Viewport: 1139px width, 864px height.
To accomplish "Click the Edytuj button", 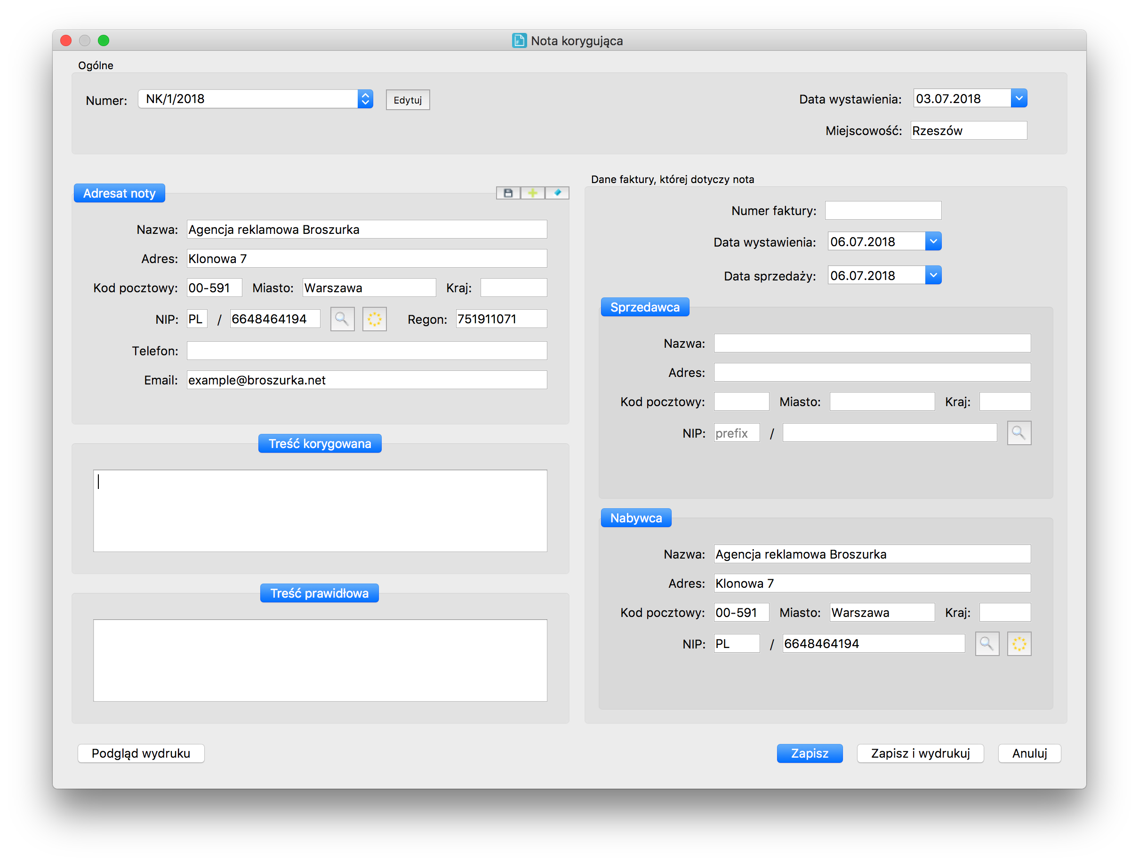I will tap(408, 100).
